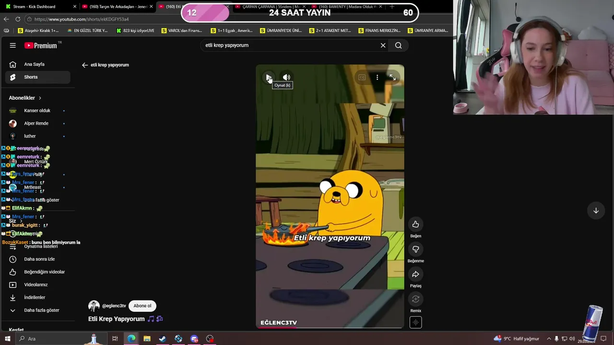Image resolution: width=614 pixels, height=345 pixels.
Task: Open Steam from the taskbar
Action: point(163,339)
